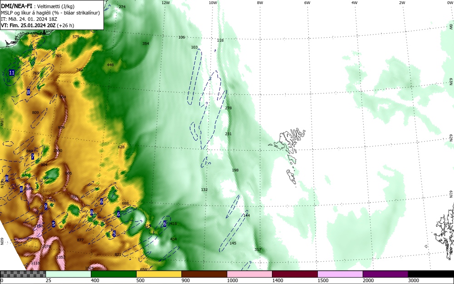Click the 12W longitude label
Screen dimensions: 454x284
pos(166,3)
